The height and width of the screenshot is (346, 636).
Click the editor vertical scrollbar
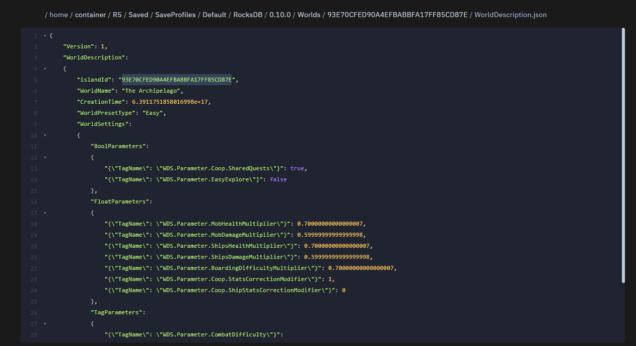click(623, 155)
